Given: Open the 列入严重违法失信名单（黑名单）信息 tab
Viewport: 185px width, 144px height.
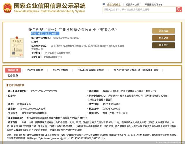Looking at the screenshot, I should click(136, 70).
